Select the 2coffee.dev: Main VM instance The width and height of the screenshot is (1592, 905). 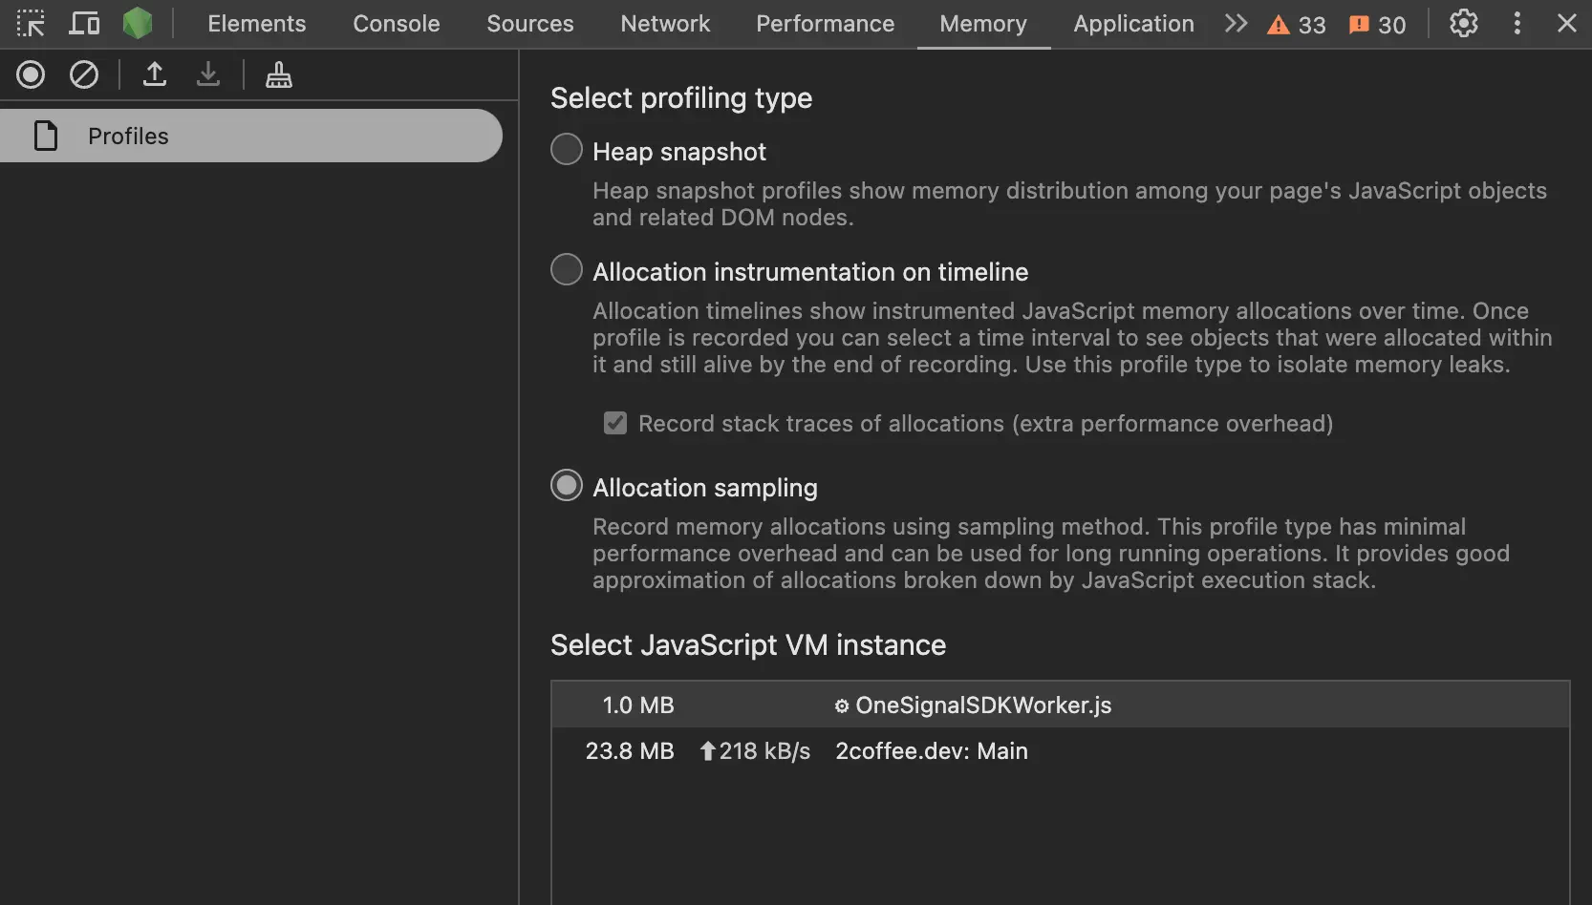click(932, 751)
